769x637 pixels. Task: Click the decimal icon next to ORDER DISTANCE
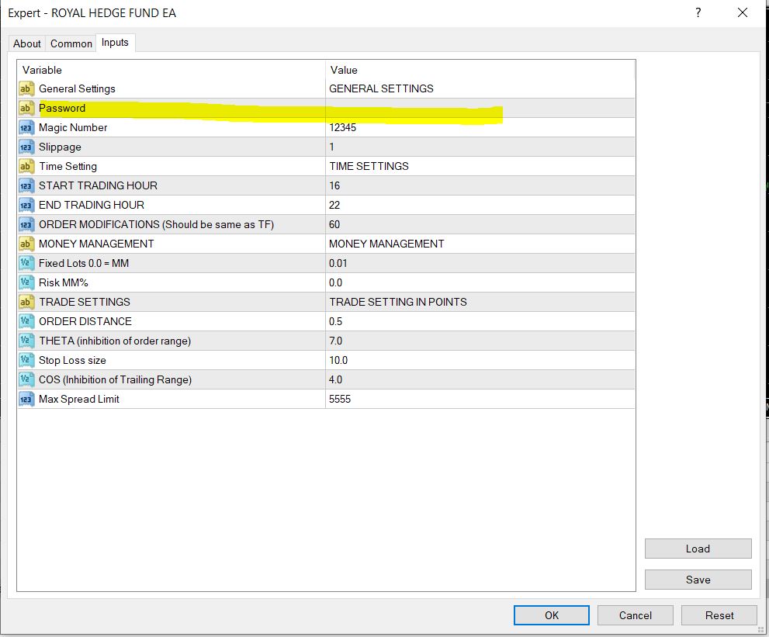(26, 321)
